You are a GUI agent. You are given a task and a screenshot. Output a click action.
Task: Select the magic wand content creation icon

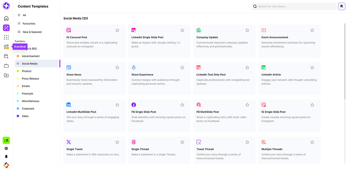click(x=6, y=28)
